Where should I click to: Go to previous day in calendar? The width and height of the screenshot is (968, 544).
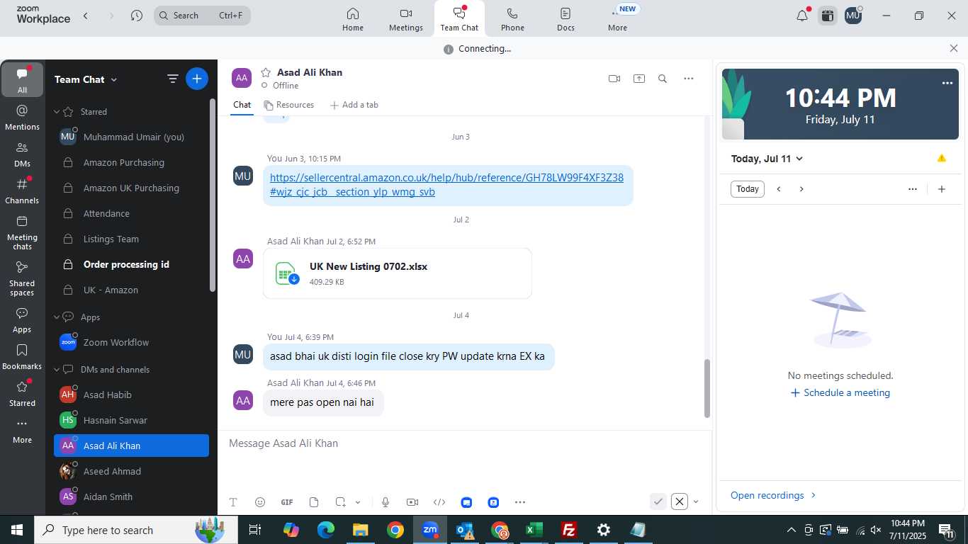pyautogui.click(x=779, y=189)
